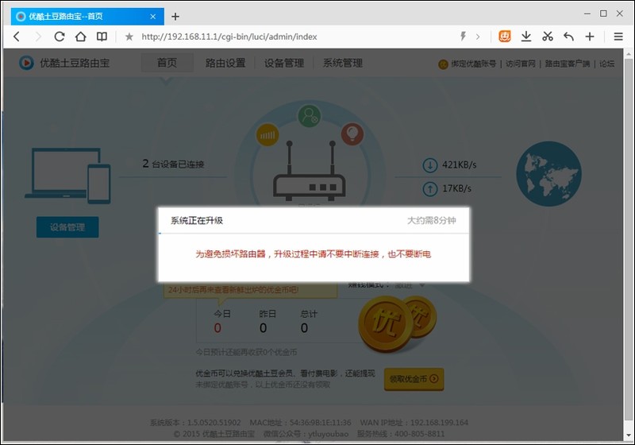
Task: Open a new tab with plus button
Action: [x=175, y=17]
